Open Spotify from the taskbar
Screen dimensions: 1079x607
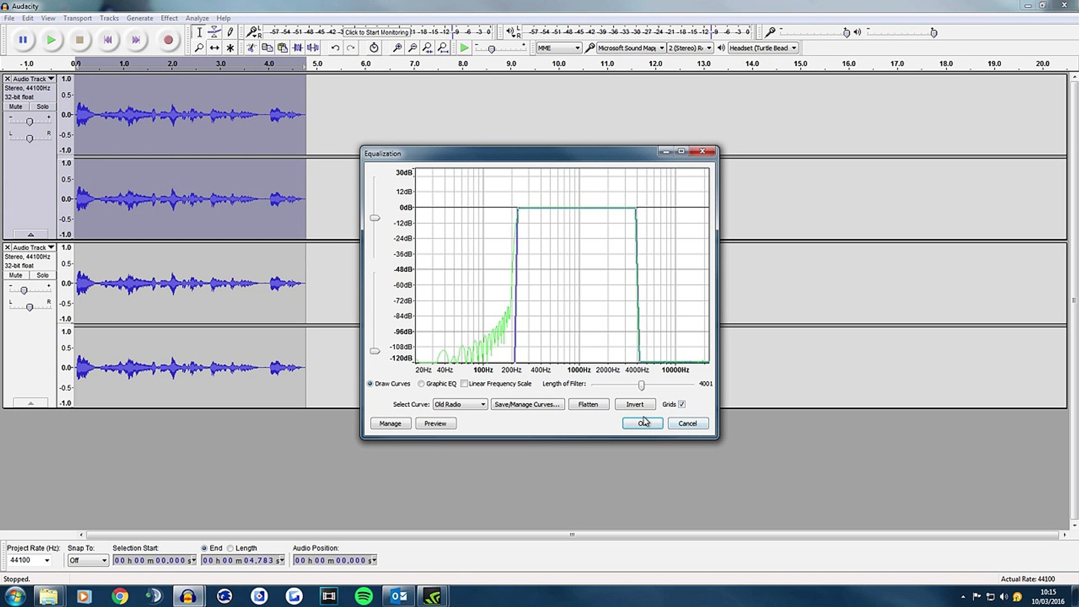(x=364, y=596)
